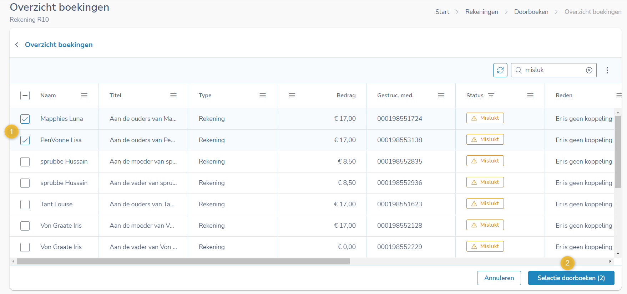Check the sprubbe Hussain vader row checkbox
This screenshot has height=294, width=627.
[x=25, y=183]
